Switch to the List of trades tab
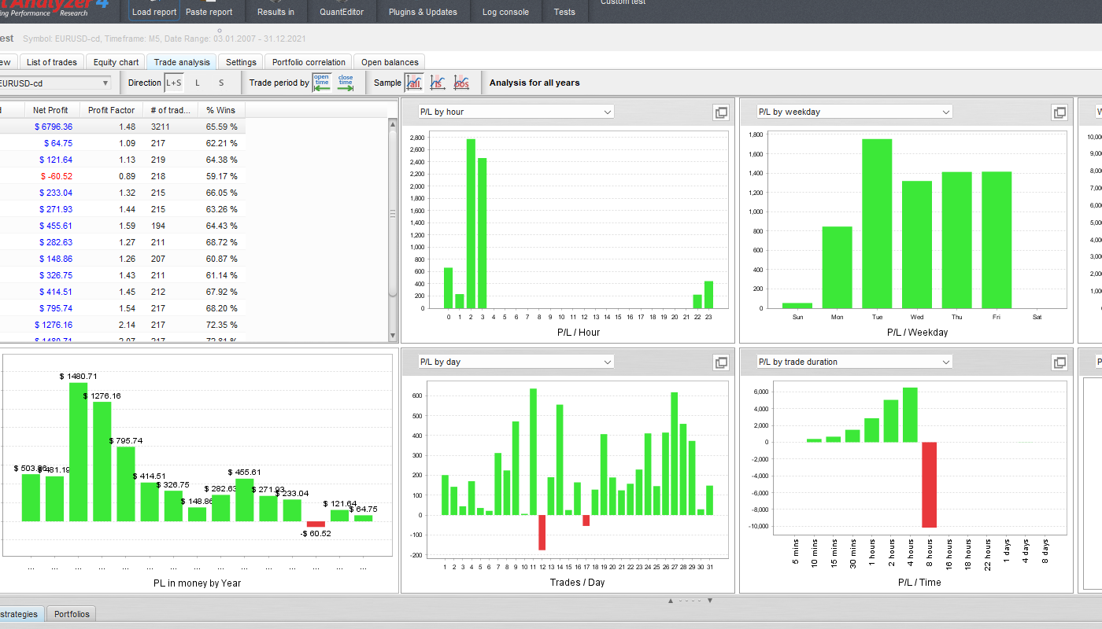 52,62
